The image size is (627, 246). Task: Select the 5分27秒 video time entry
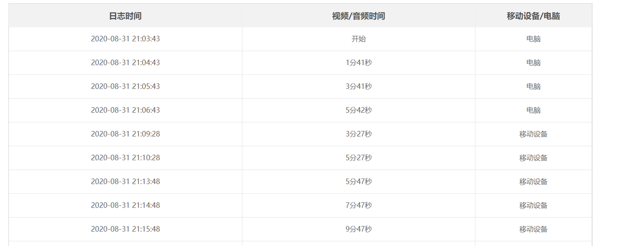point(358,158)
